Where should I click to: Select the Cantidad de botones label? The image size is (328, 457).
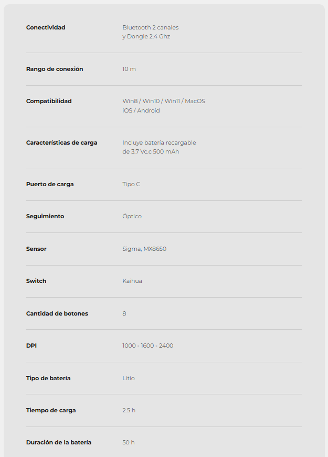57,313
